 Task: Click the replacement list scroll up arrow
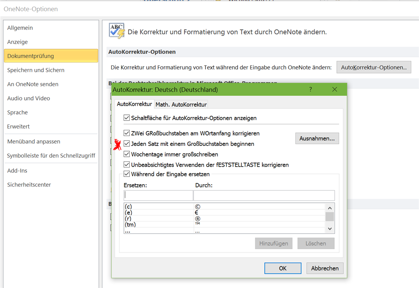[x=330, y=208]
